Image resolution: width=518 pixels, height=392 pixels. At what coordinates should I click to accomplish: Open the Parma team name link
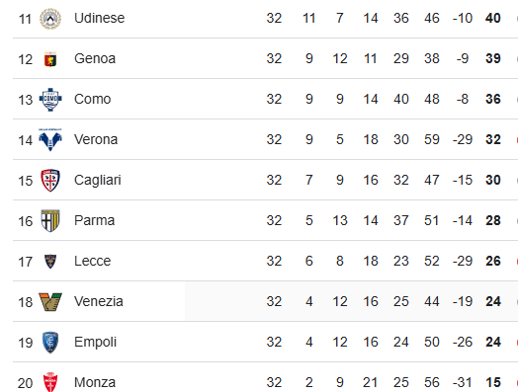(x=95, y=221)
